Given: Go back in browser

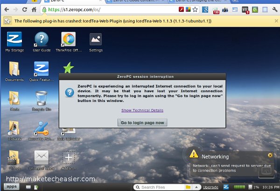Looking at the screenshot, I should [x=7, y=9].
